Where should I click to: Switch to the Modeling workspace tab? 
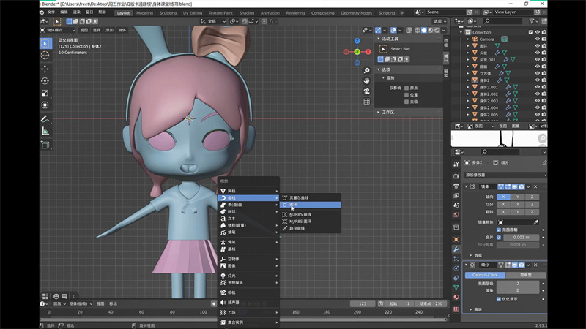[x=144, y=12]
